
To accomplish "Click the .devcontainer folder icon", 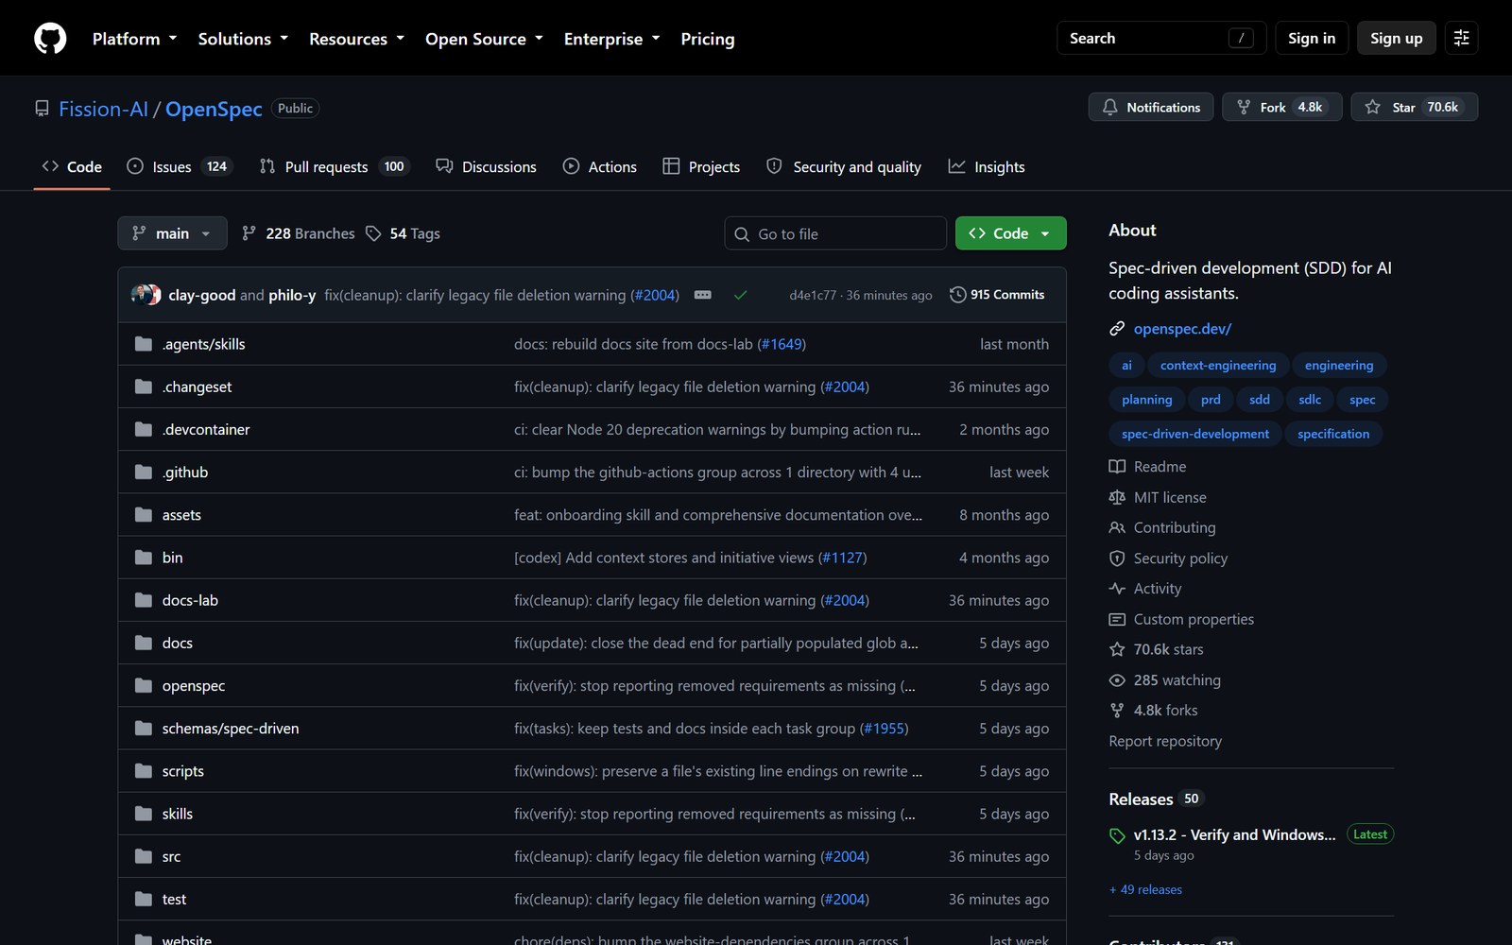I will coord(144,429).
